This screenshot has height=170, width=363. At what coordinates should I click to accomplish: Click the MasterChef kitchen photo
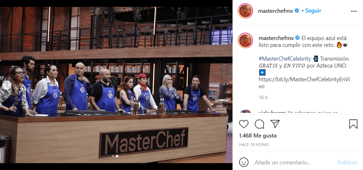point(116,85)
